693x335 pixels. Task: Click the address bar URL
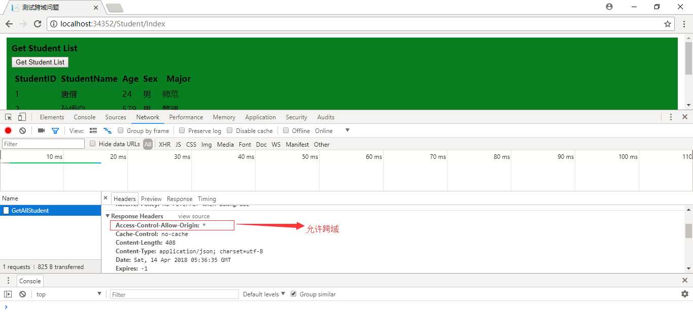(x=113, y=24)
